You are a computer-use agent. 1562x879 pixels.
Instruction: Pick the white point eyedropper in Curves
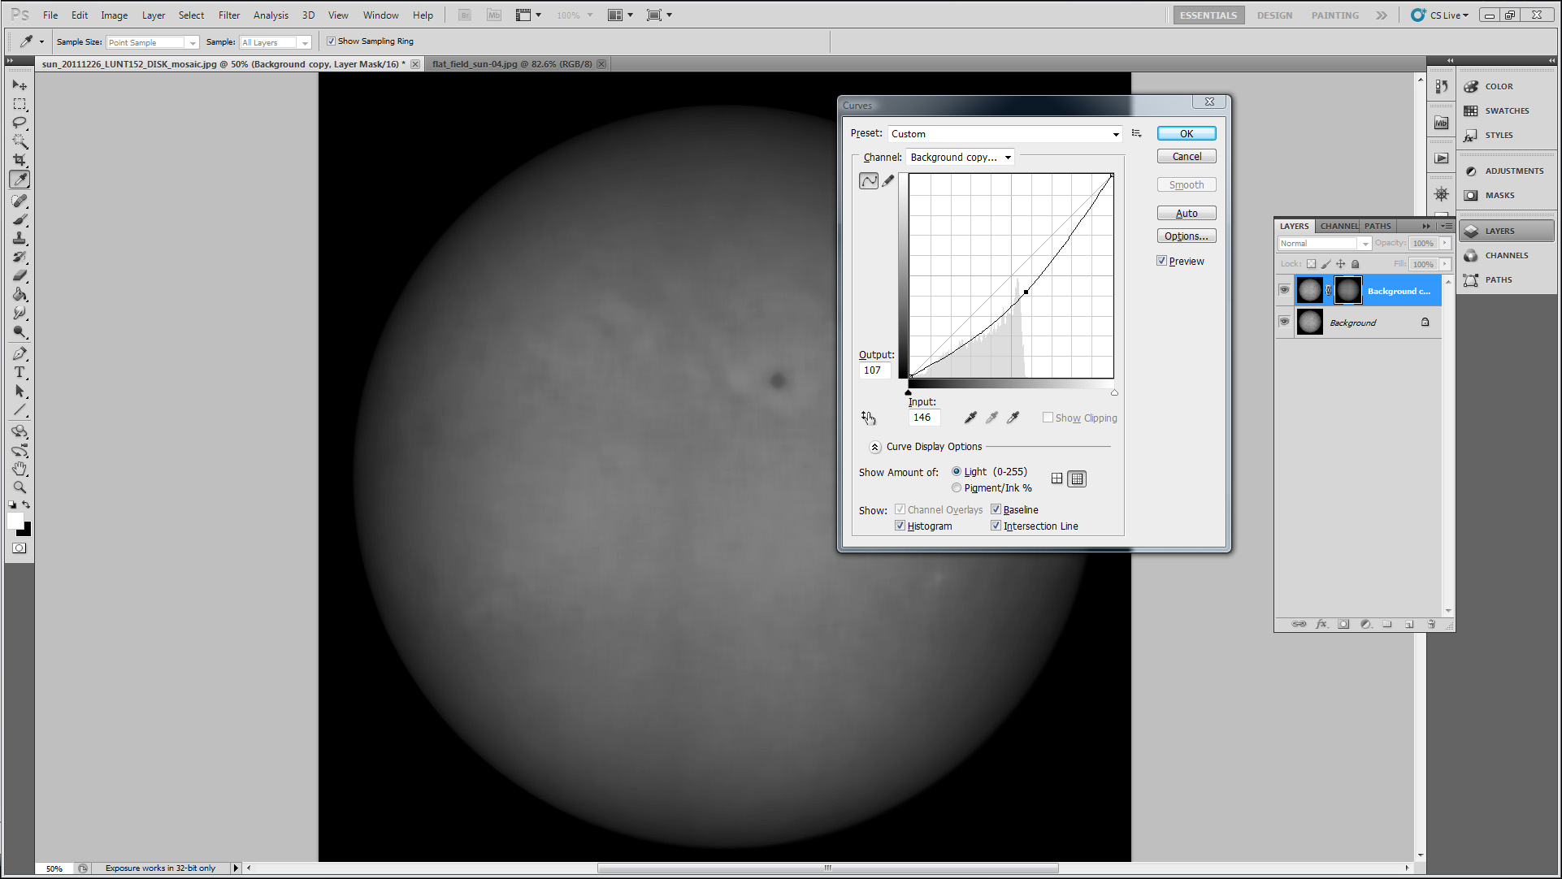1013,418
